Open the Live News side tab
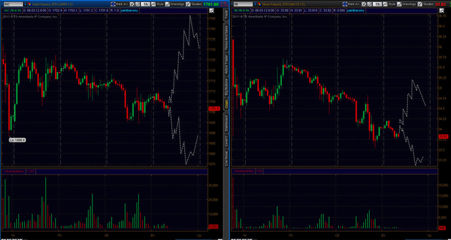The height and width of the screenshot is (240, 451). (x=226, y=158)
